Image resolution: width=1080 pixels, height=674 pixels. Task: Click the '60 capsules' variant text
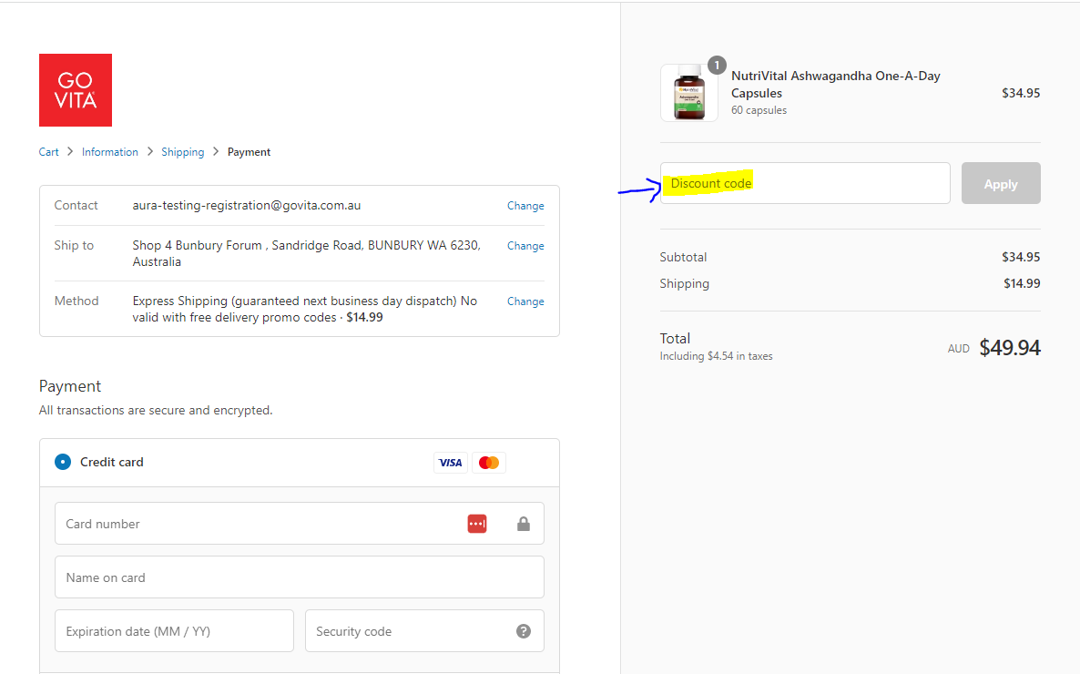pos(759,110)
